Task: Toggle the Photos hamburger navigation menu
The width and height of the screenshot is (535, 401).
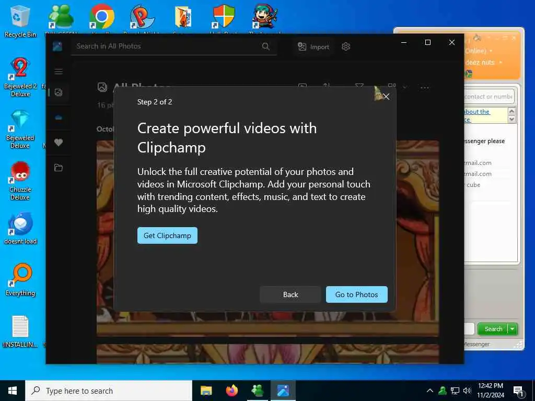Action: click(x=59, y=71)
